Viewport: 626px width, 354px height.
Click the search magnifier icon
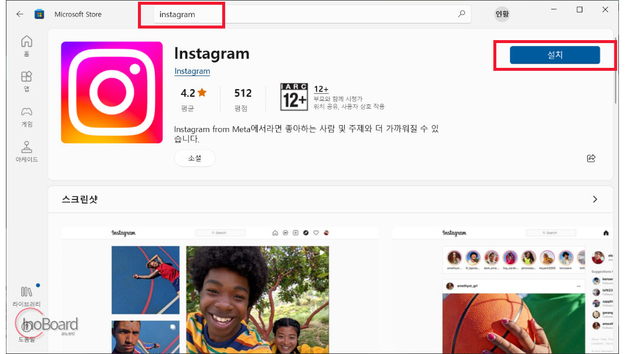tap(462, 14)
